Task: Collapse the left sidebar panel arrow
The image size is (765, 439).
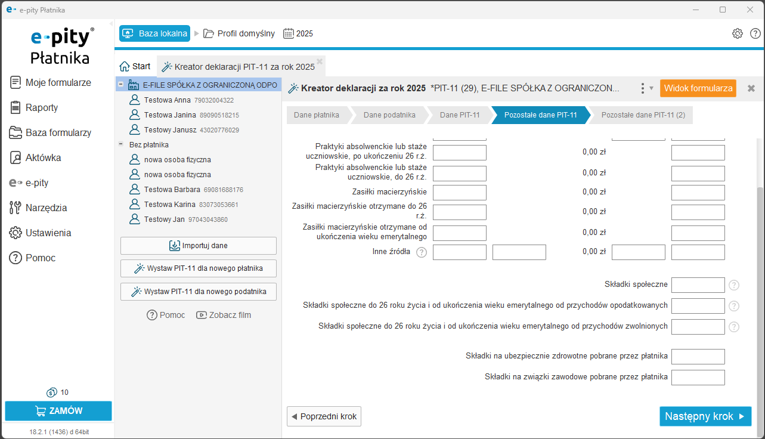Action: click(x=111, y=23)
